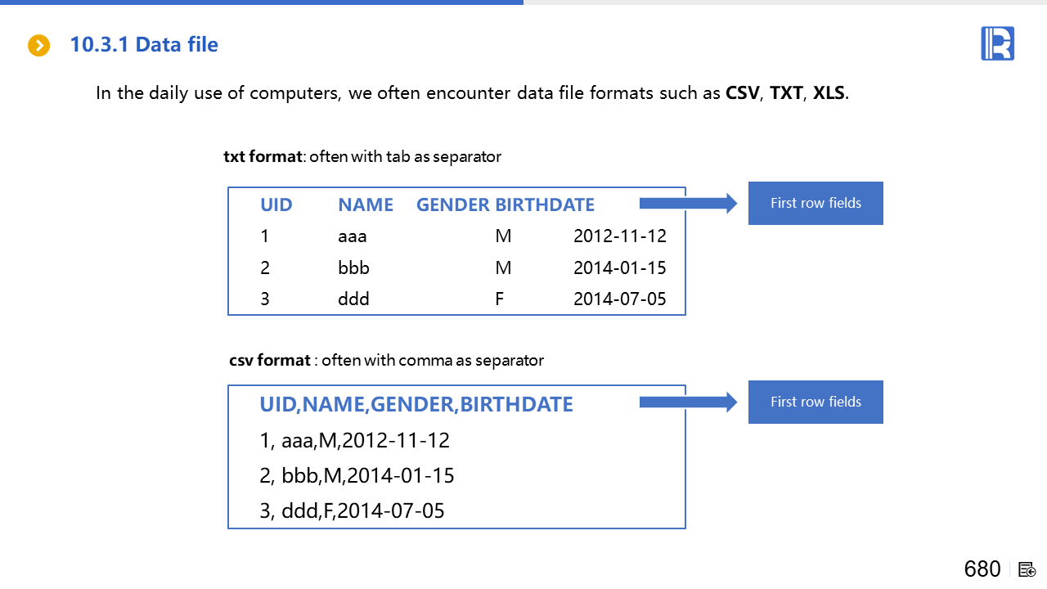Click the 'aaa' name cell in txt table
1047x589 pixels.
point(353,236)
